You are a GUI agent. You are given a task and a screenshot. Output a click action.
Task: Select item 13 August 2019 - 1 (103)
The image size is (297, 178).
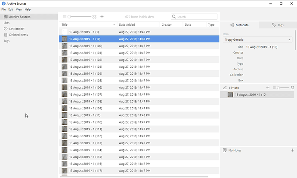click(x=139, y=66)
